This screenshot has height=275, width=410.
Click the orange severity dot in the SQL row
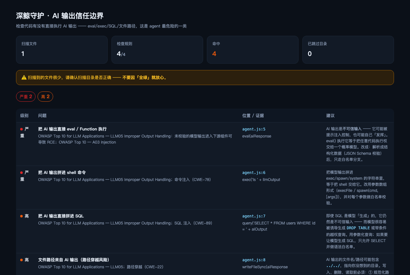point(21,216)
